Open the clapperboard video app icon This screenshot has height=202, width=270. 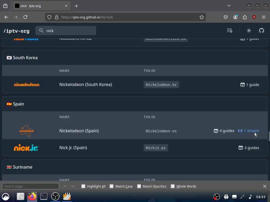click(x=67, y=196)
